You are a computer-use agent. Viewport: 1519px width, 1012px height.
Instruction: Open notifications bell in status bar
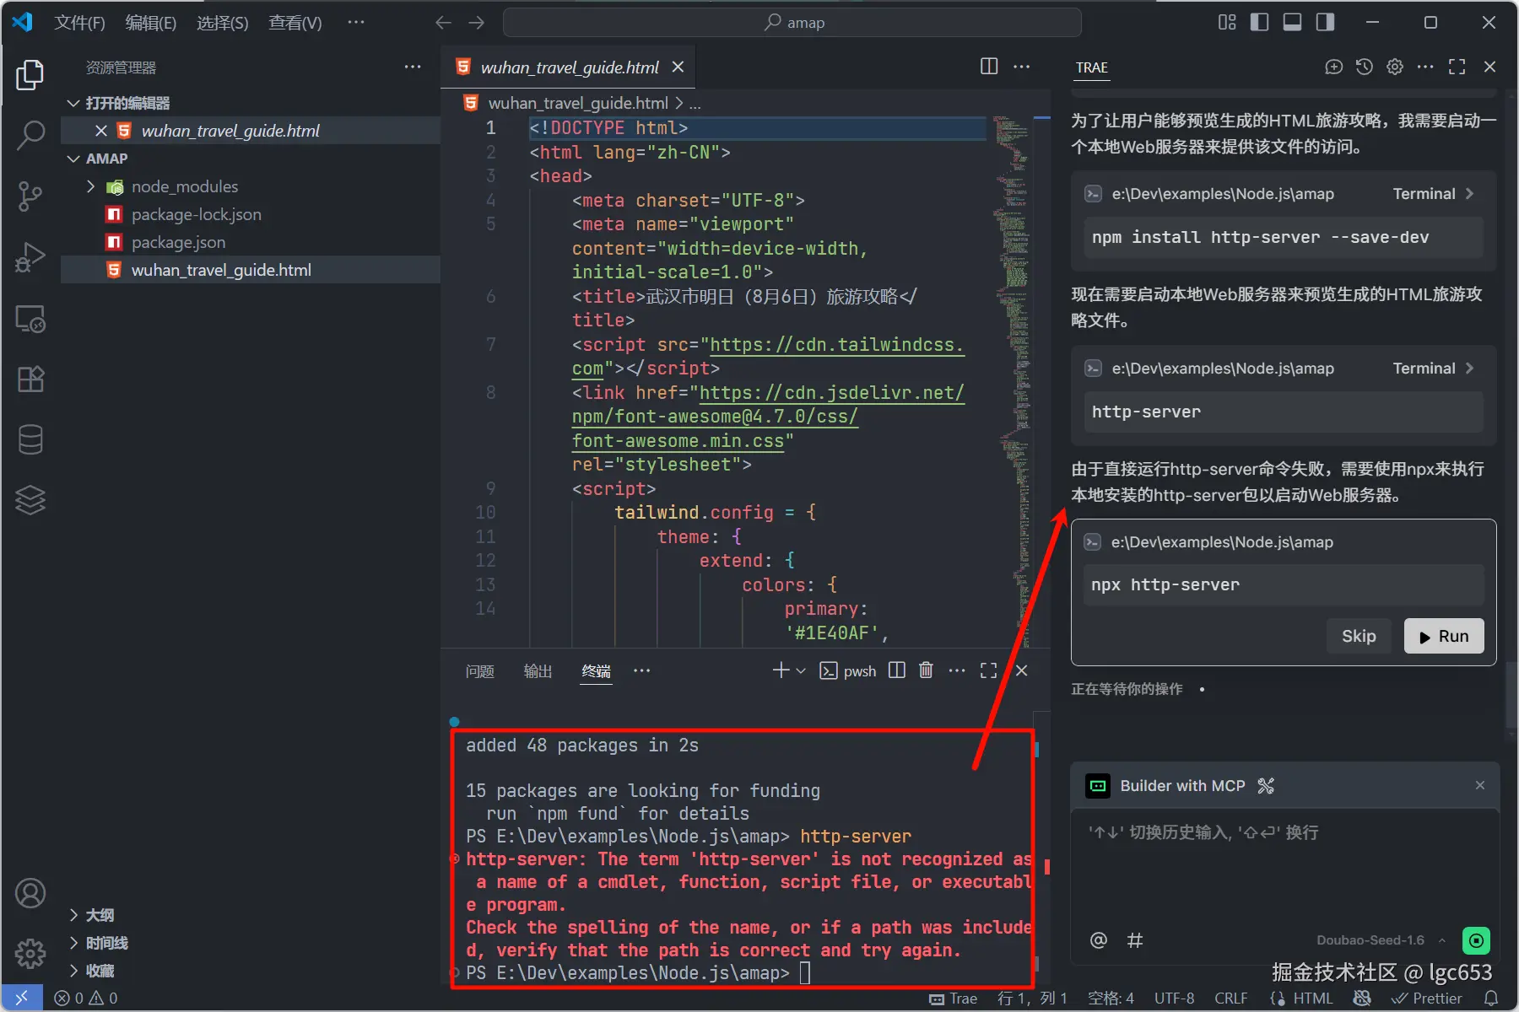pos(1491,999)
